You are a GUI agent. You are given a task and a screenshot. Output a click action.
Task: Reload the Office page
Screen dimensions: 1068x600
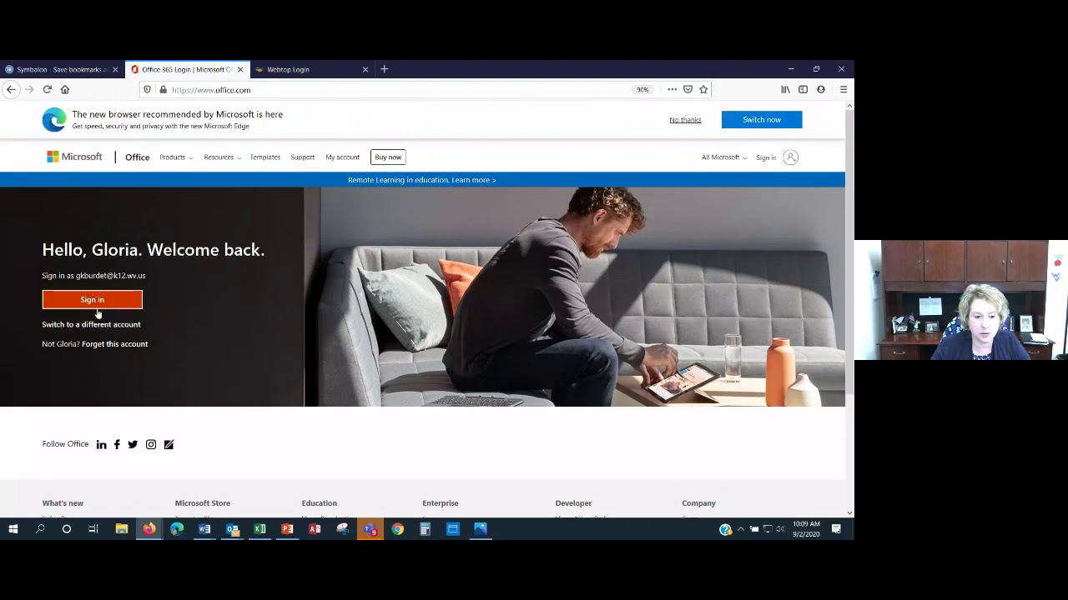[48, 89]
